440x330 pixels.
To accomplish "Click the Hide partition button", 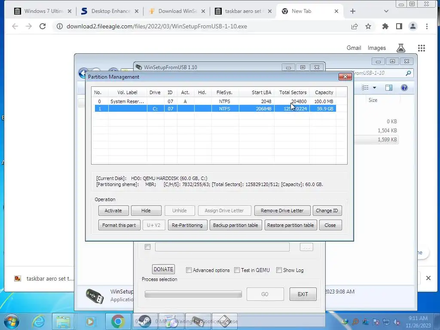I will click(146, 211).
